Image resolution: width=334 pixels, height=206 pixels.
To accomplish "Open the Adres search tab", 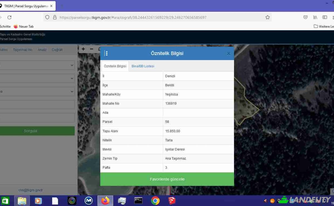I will coord(4,50).
